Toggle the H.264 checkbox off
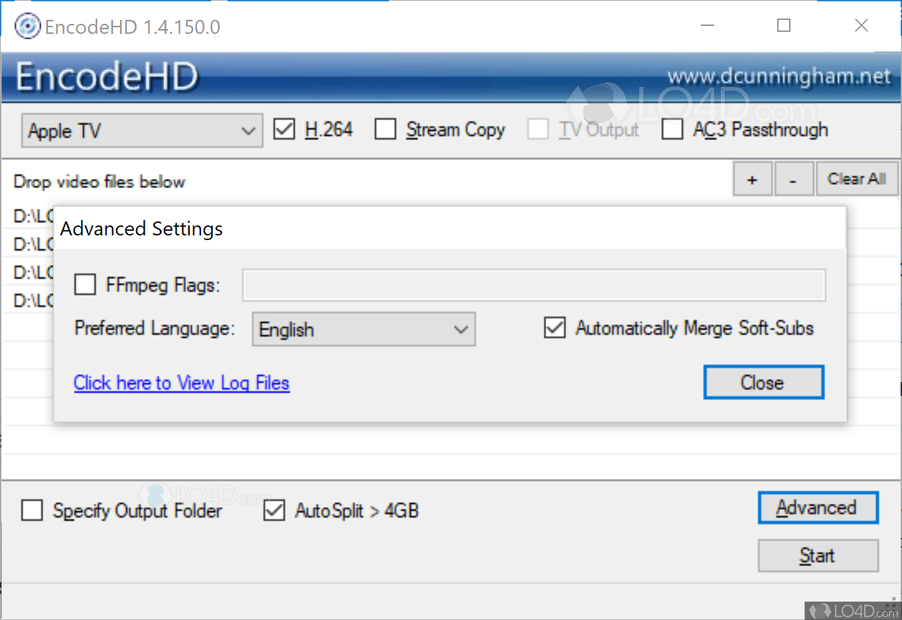Image resolution: width=902 pixels, height=620 pixels. coord(284,129)
